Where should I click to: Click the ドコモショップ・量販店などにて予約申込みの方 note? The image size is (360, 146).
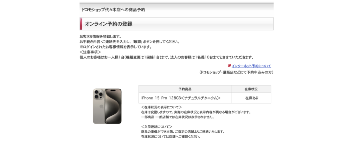pos(236,72)
